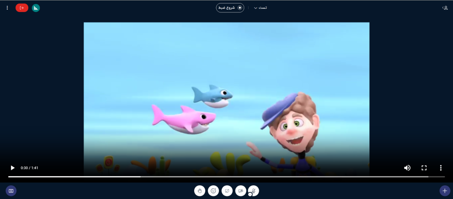
Task: Open video player more options menu
Action: point(441,168)
